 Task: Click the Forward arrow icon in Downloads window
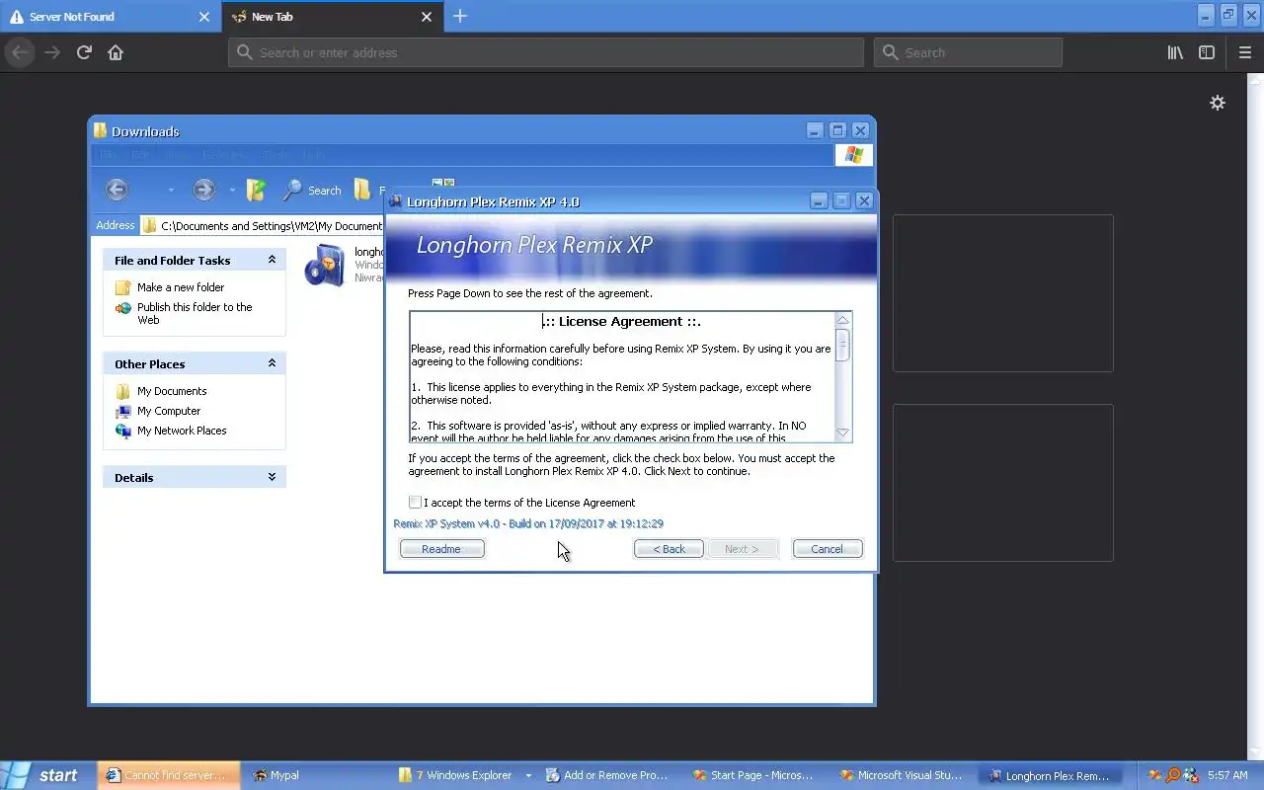point(203,190)
